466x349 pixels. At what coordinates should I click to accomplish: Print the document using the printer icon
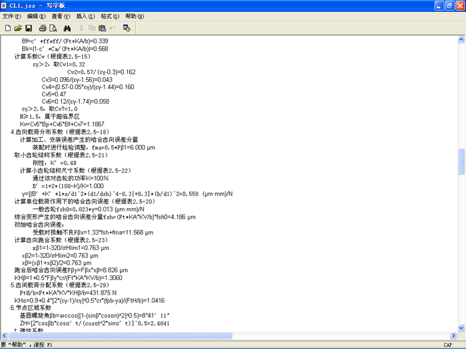point(42,29)
